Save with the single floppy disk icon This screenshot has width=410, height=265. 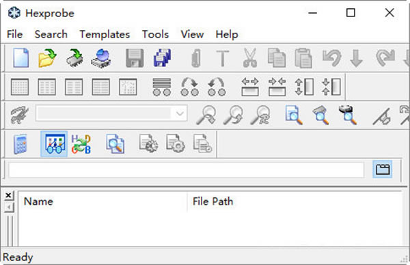[135, 58]
